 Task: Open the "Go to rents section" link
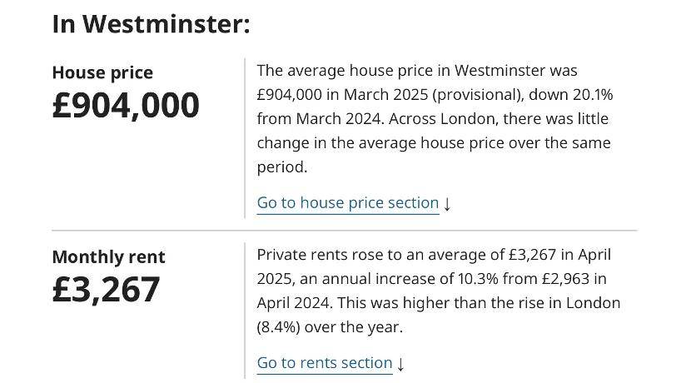tap(324, 363)
